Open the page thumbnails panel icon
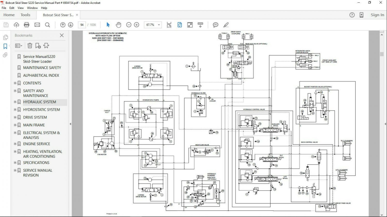Viewport: 387px width, 217px height. point(5,37)
